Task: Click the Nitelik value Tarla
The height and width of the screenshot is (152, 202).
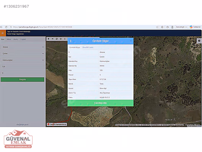Action: [101, 84]
